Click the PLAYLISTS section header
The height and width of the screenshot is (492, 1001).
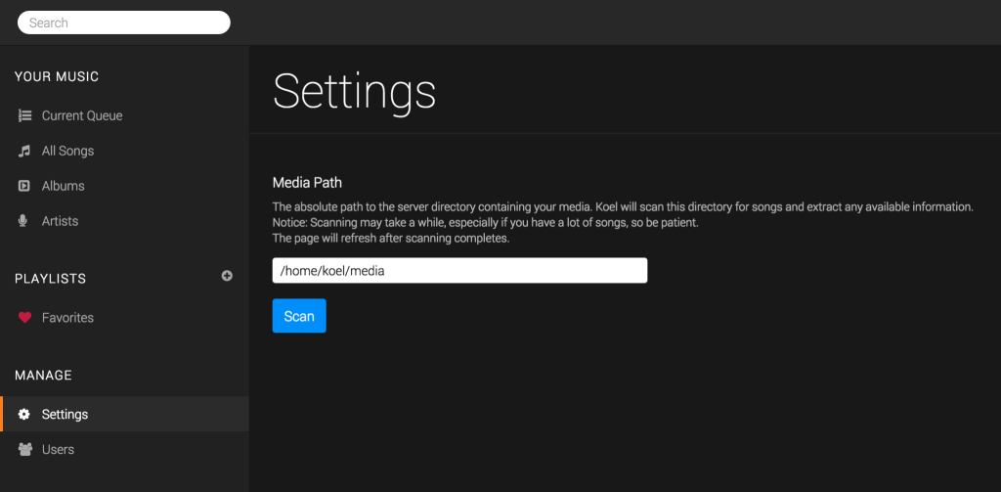(51, 279)
